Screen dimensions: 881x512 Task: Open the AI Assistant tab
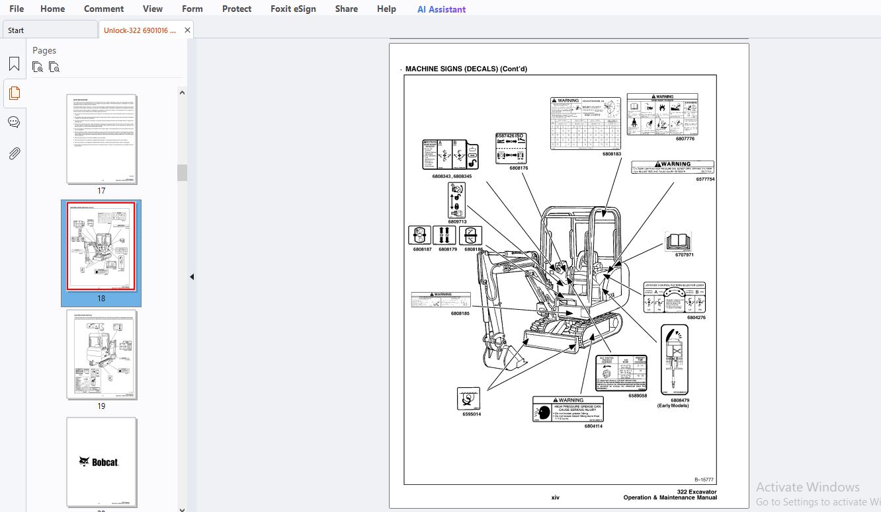pyautogui.click(x=441, y=9)
